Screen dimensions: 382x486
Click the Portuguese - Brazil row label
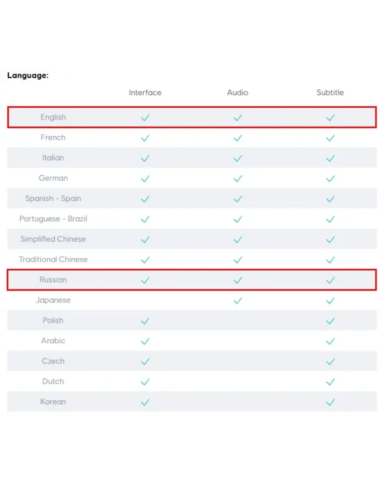tap(53, 219)
